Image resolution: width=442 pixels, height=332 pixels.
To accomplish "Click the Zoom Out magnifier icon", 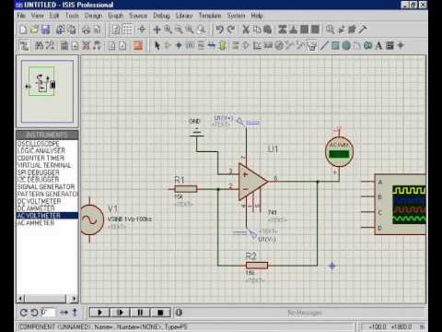I will [179, 30].
